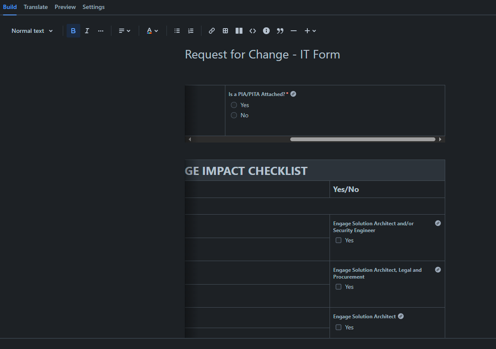Select the Yes radio for PIA/PITA question
496x349 pixels.
tap(234, 105)
